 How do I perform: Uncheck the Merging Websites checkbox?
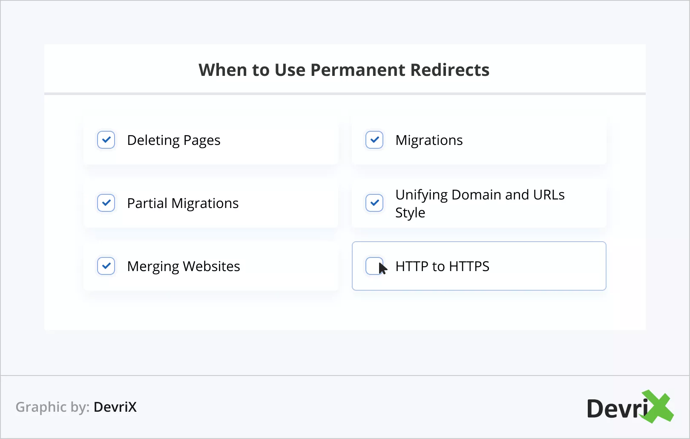coord(106,266)
